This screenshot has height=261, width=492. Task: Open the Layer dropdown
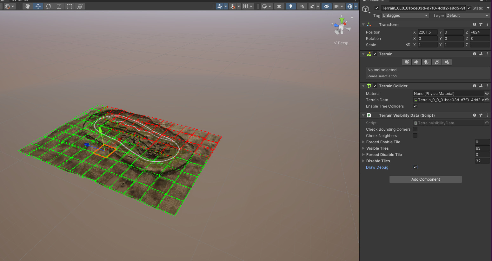pos(467,16)
